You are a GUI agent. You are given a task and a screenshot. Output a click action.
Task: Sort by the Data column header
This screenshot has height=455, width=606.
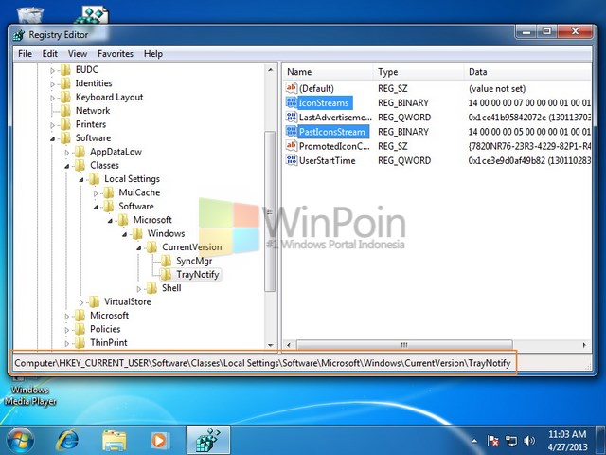[527, 72]
